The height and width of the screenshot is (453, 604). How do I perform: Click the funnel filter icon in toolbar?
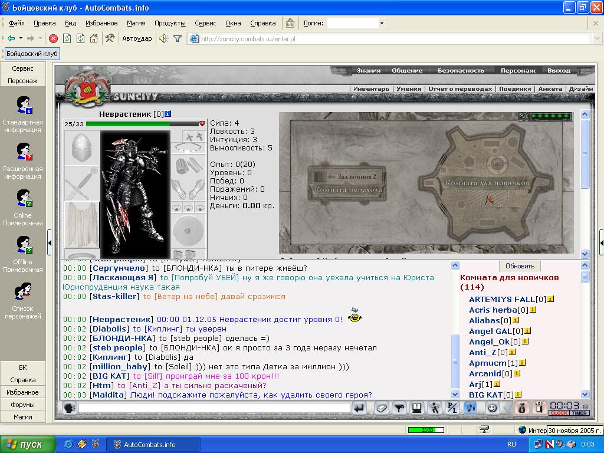(x=178, y=38)
